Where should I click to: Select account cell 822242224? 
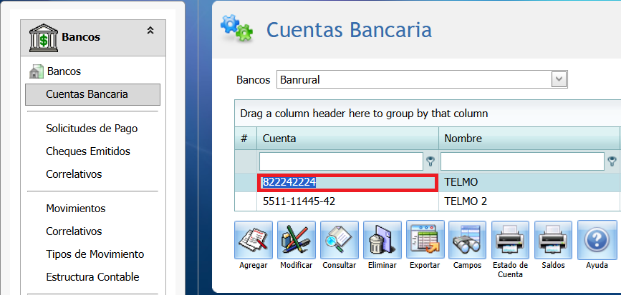(347, 182)
